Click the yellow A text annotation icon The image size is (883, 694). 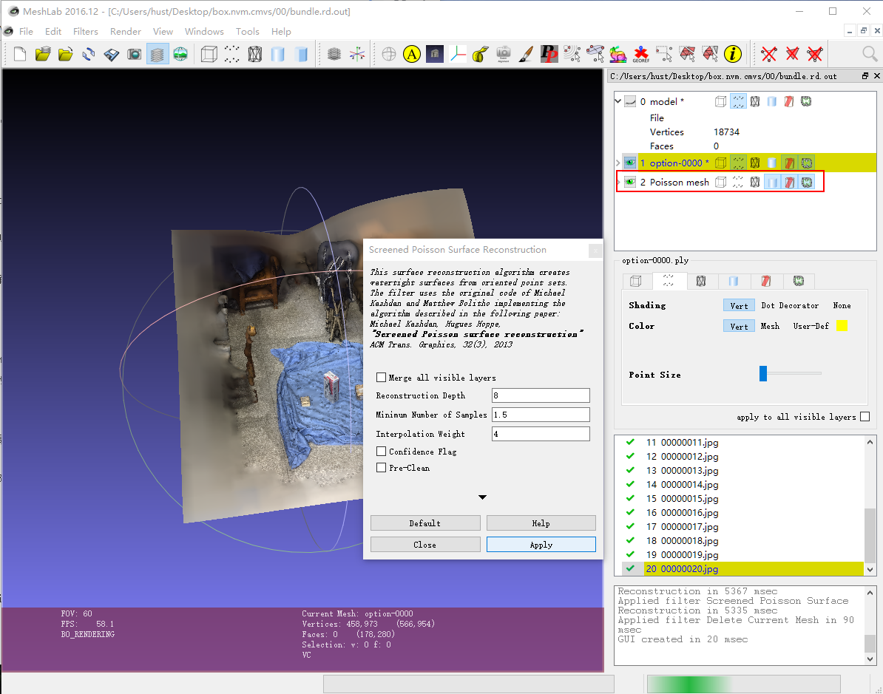point(412,54)
